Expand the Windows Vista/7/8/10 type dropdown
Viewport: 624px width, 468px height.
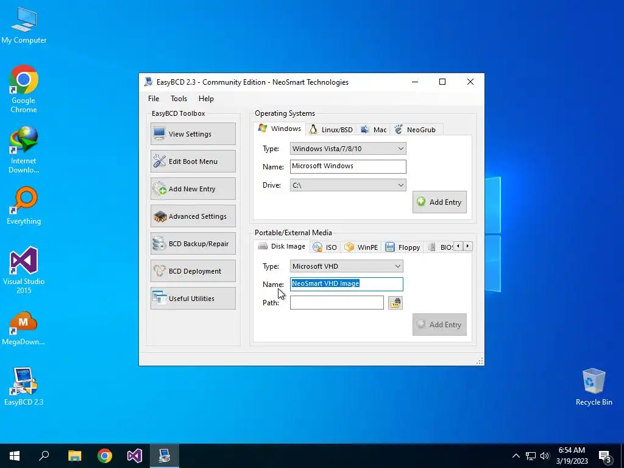(348, 149)
